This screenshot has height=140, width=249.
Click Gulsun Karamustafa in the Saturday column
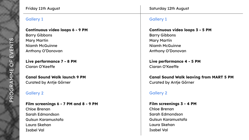168,120
